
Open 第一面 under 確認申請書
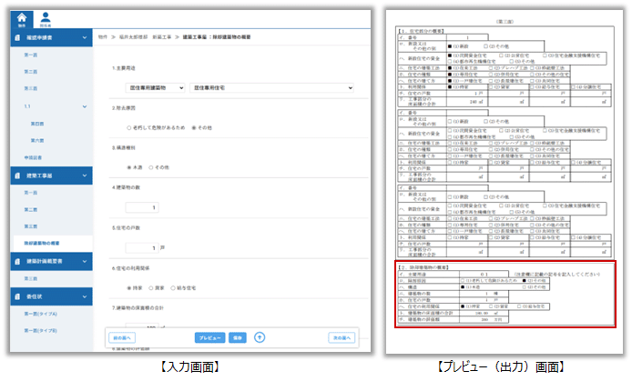[31, 55]
